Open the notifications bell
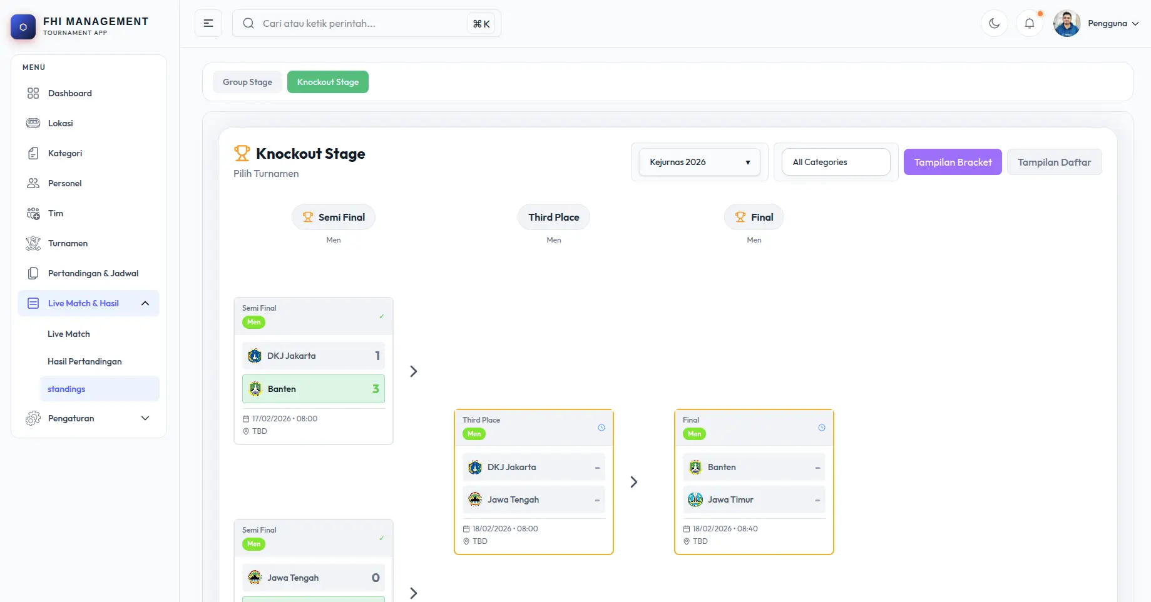This screenshot has height=602, width=1151. 1029,24
